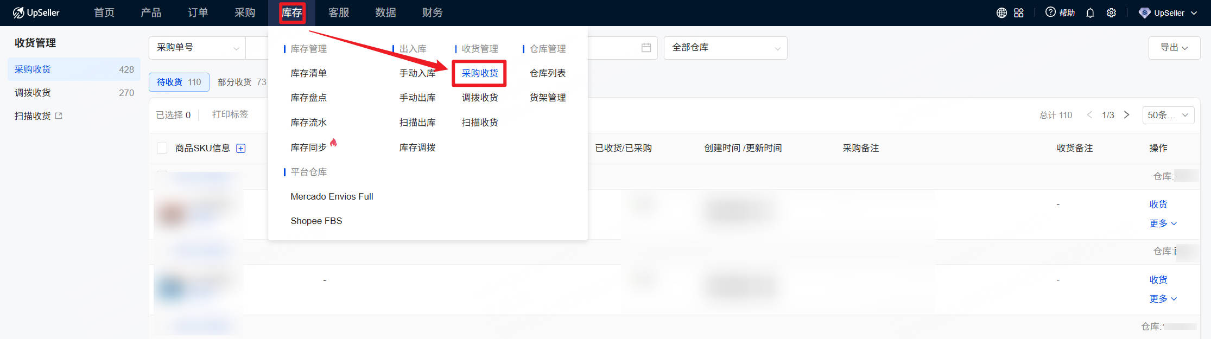Viewport: 1211px width, 339px height.
Task: Select 库存调拨 menu entry
Action: pos(417,148)
